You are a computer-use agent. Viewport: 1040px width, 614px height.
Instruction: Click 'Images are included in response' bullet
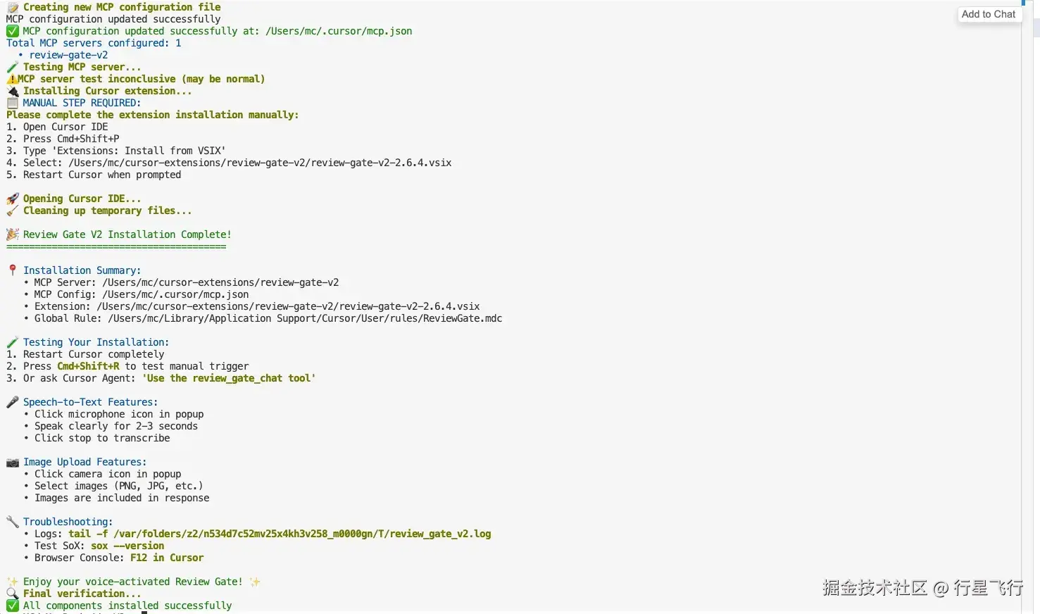point(122,498)
